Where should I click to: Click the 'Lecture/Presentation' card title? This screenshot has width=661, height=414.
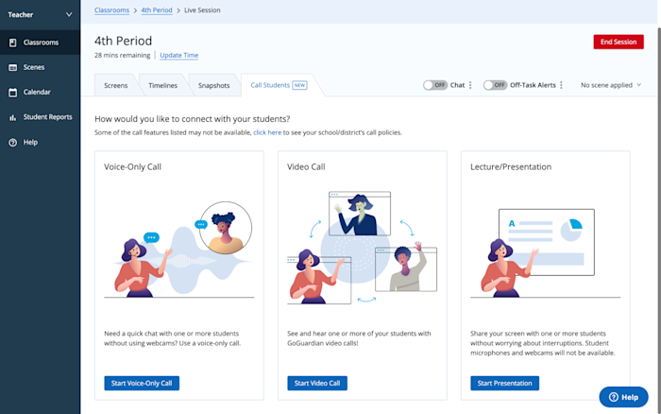[x=511, y=167]
